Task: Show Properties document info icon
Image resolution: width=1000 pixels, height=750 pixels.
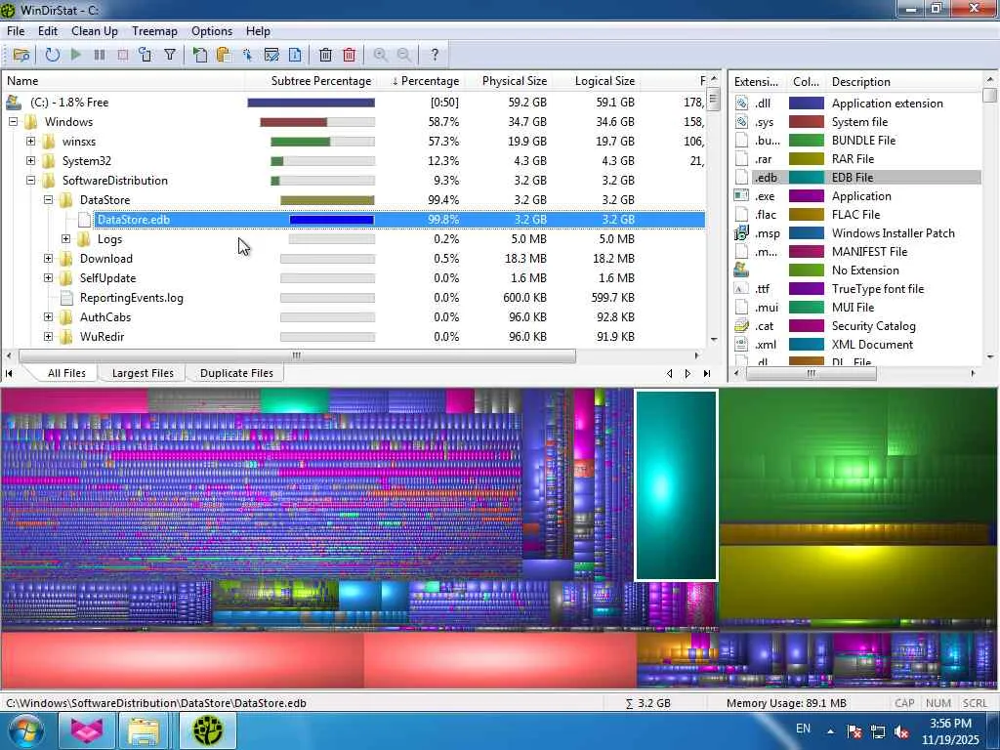Action: click(295, 55)
